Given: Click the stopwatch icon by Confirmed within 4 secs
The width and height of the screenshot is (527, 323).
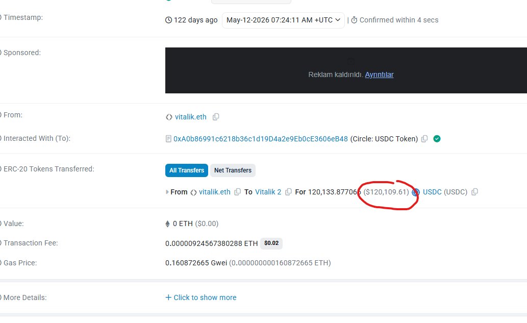Looking at the screenshot, I should click(354, 20).
